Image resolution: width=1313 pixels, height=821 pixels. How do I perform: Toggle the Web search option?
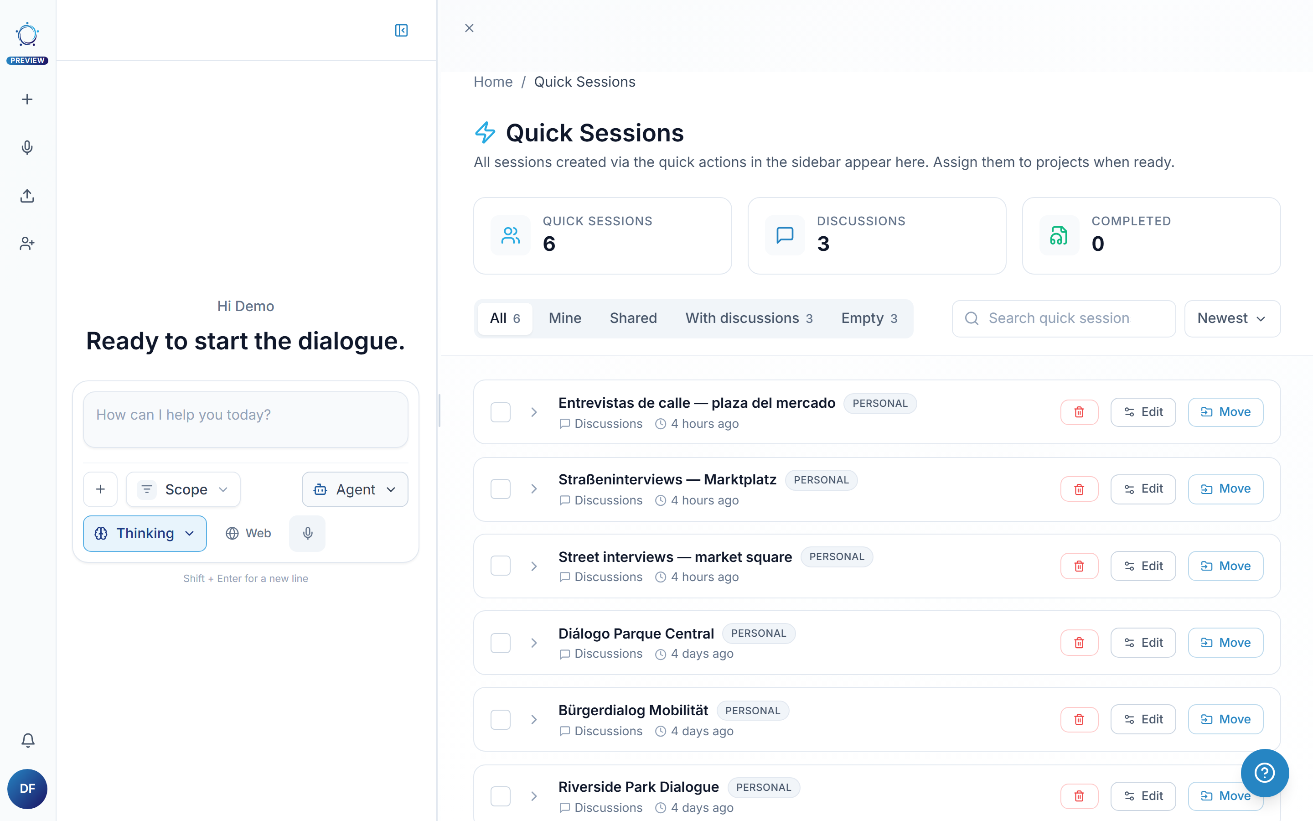point(248,533)
